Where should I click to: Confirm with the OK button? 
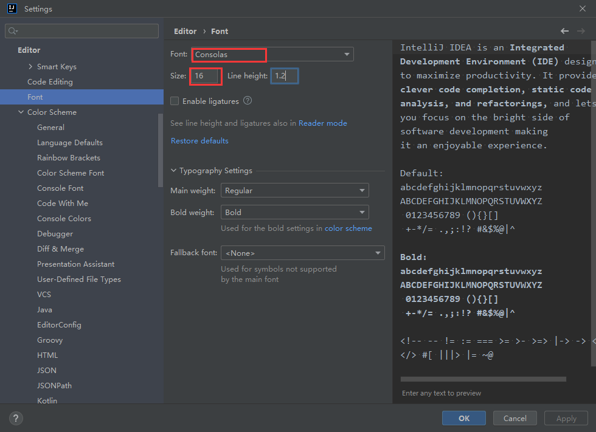click(463, 418)
